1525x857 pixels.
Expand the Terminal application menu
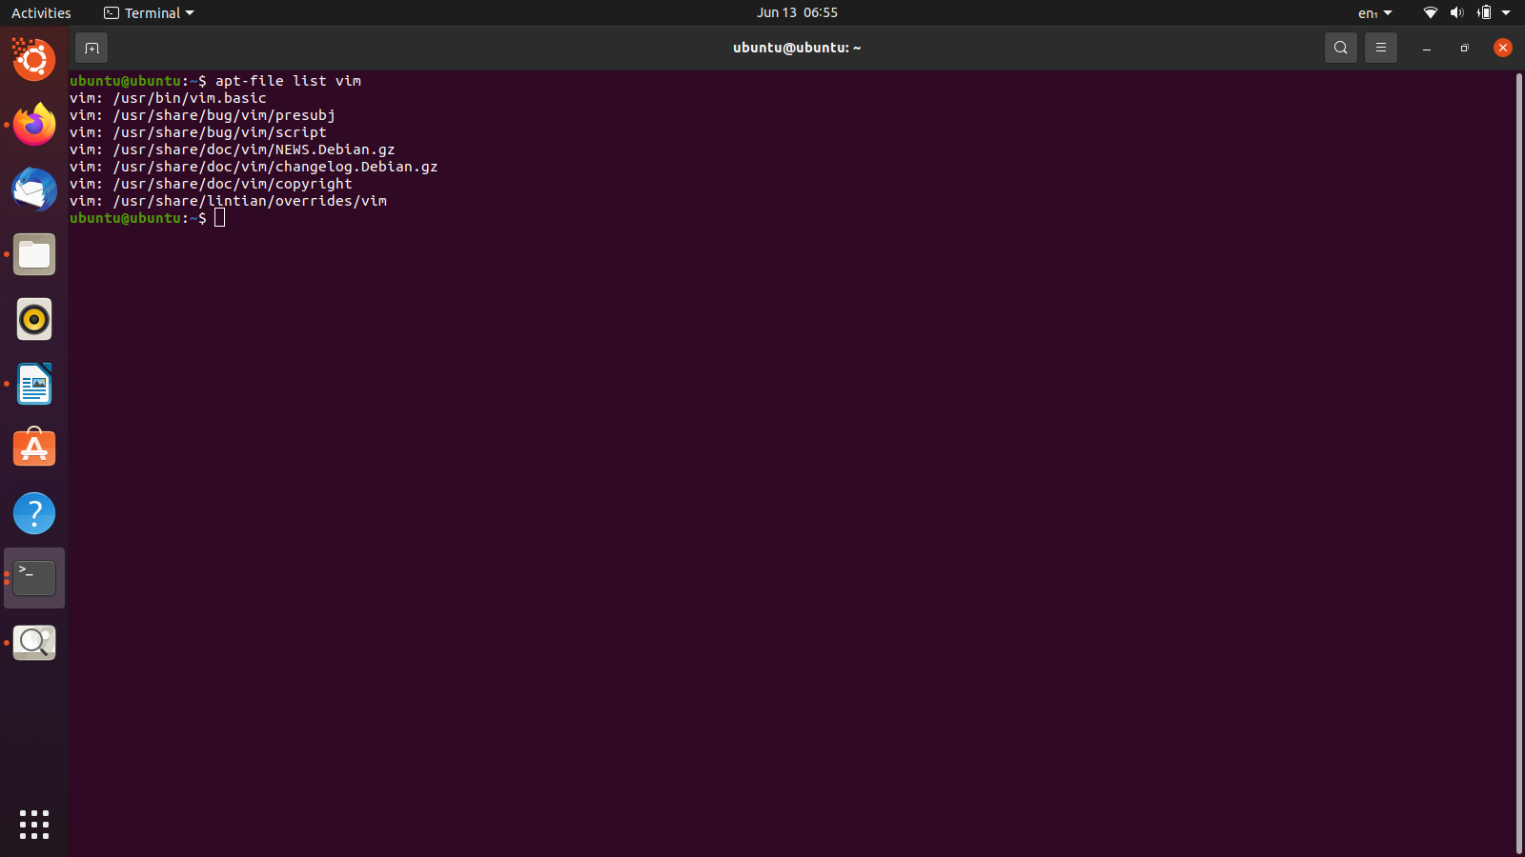click(x=148, y=12)
